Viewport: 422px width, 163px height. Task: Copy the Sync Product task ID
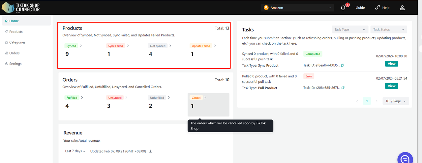point(343,65)
